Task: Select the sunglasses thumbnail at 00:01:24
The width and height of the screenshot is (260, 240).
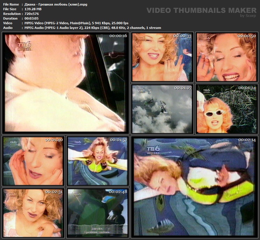Action: click(x=226, y=109)
